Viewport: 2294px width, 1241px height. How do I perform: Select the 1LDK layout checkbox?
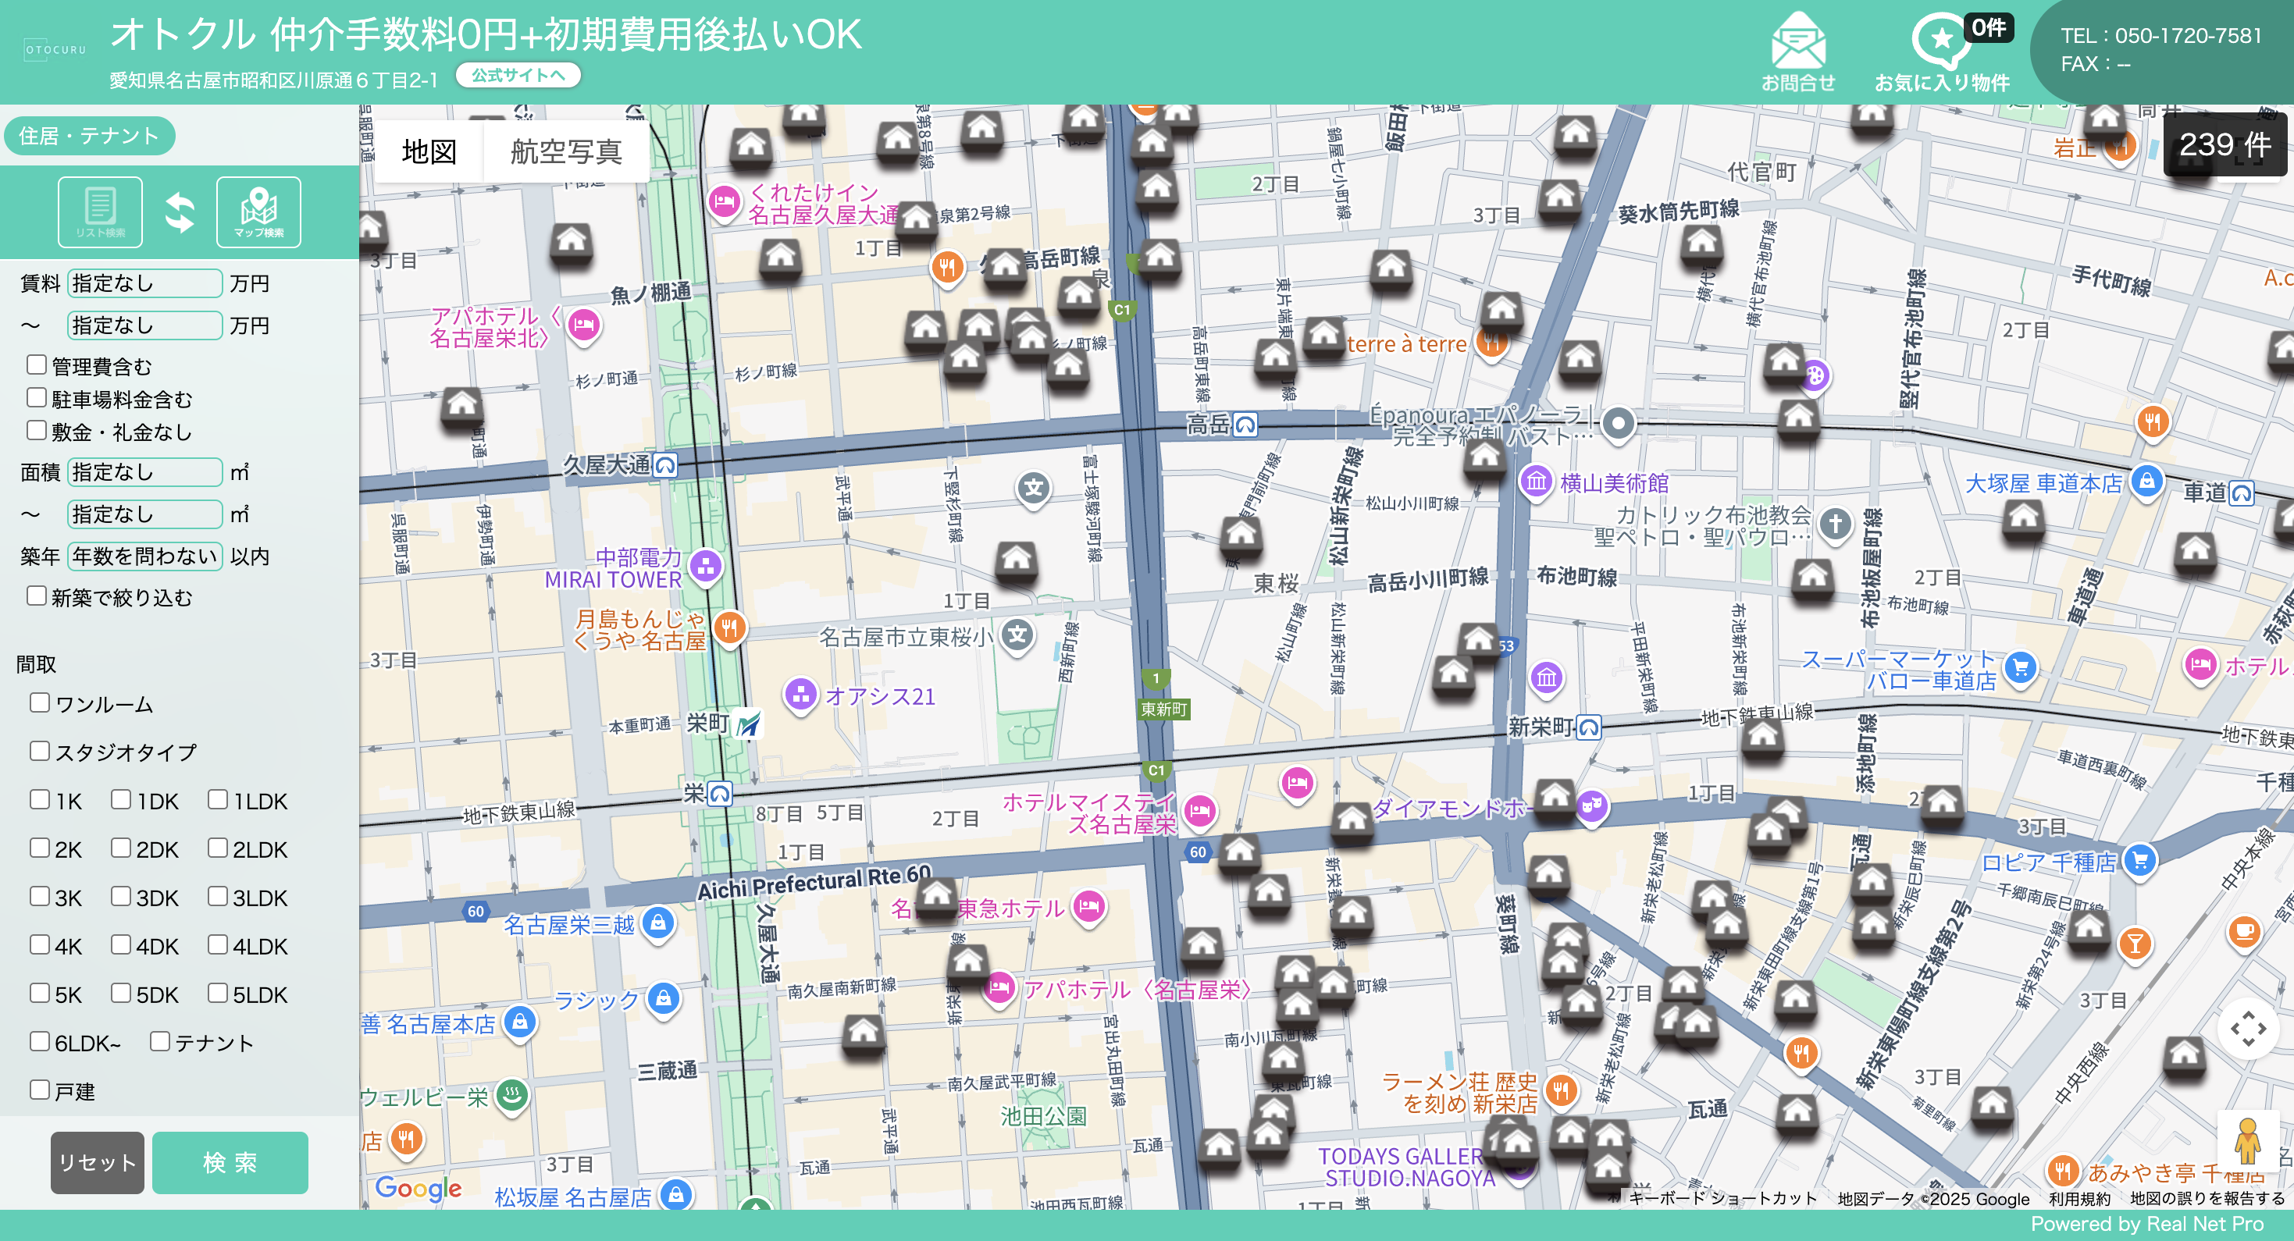[217, 799]
